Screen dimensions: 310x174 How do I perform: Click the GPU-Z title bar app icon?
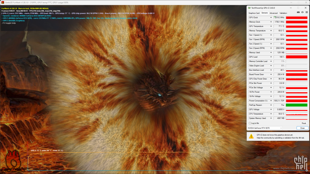[x=249, y=8]
